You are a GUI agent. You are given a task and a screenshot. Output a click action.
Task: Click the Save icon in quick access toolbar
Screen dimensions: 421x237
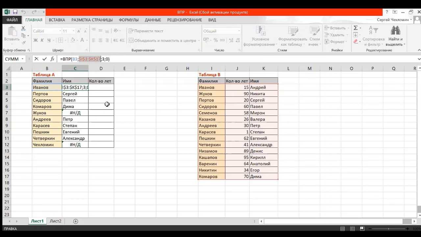point(15,12)
